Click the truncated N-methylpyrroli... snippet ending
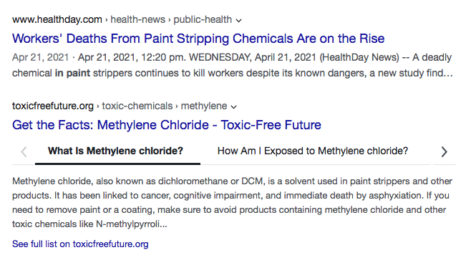The width and height of the screenshot is (476, 270). click(x=132, y=224)
